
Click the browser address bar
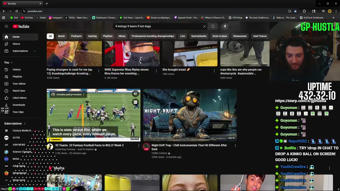pos(154,11)
